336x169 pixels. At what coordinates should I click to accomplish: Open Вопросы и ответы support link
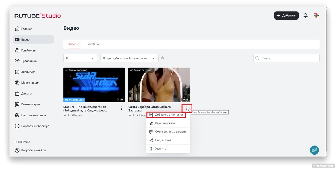33,150
